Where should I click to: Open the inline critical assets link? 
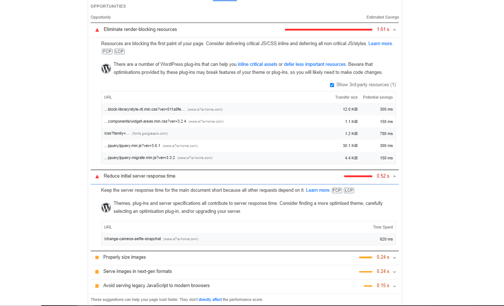pyautogui.click(x=257, y=64)
